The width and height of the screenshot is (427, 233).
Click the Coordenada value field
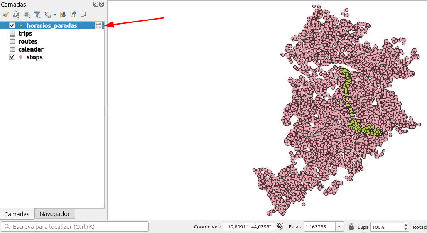[x=248, y=227]
